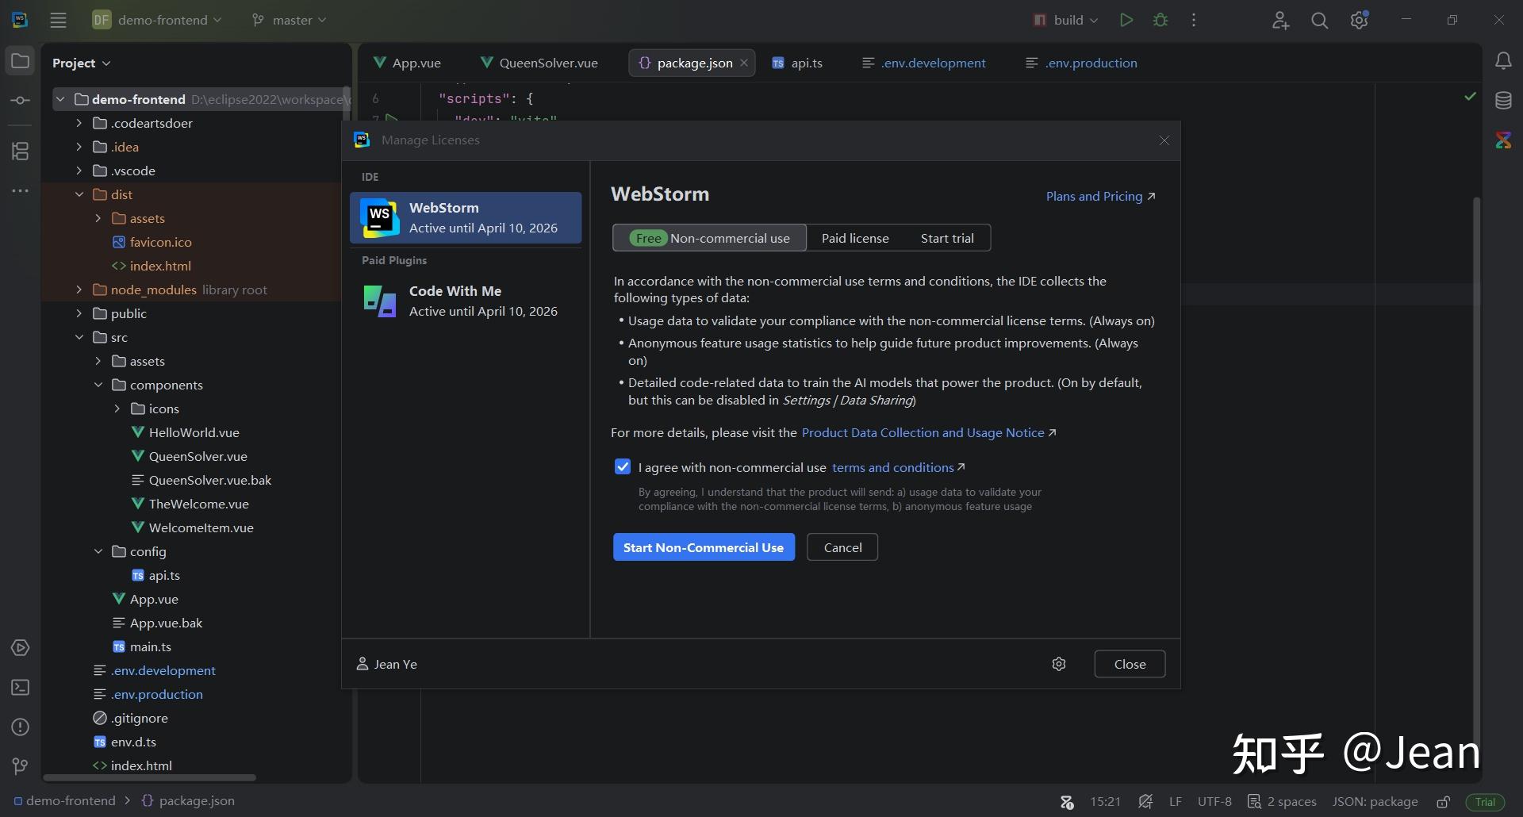The width and height of the screenshot is (1523, 817).
Task: Expand the .codeartsdoer folder
Action: (79, 123)
